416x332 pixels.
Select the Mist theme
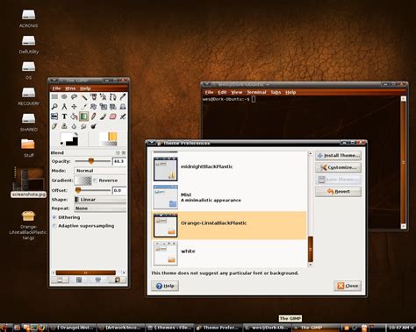coord(229,197)
